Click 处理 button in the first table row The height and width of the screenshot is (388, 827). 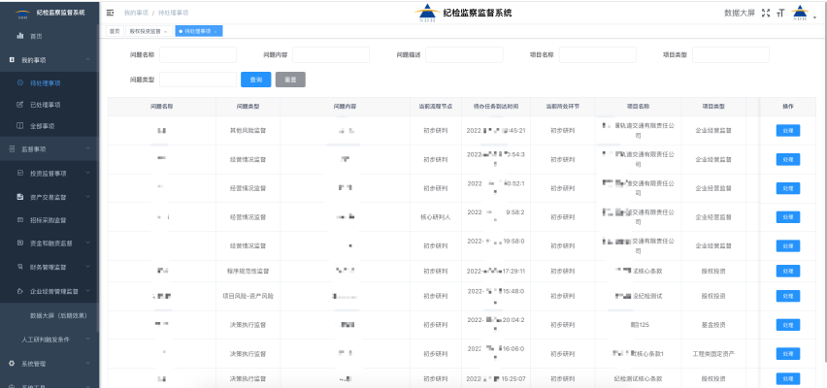click(x=787, y=130)
